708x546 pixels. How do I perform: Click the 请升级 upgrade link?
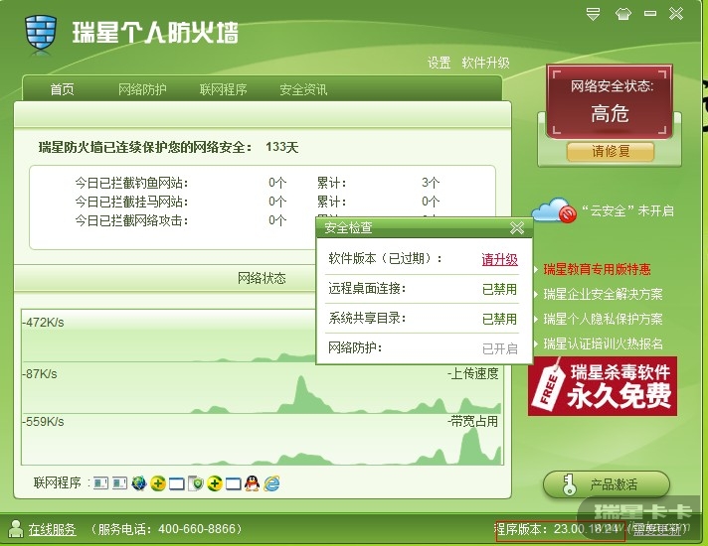pyautogui.click(x=499, y=259)
